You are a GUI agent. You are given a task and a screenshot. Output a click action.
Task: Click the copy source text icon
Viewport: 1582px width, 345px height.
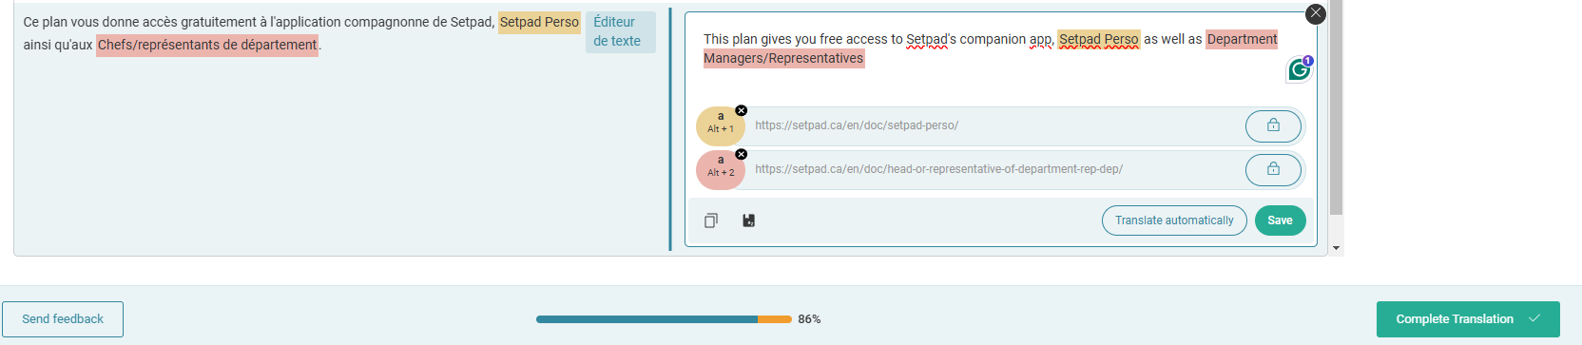coord(711,220)
